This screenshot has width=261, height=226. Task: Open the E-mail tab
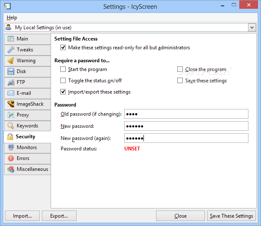coord(28,93)
